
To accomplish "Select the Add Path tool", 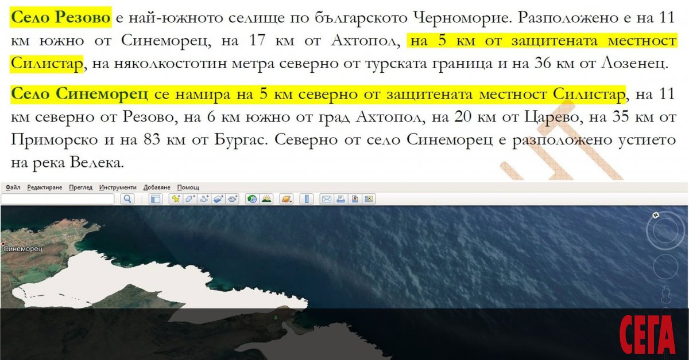I will pos(204,199).
